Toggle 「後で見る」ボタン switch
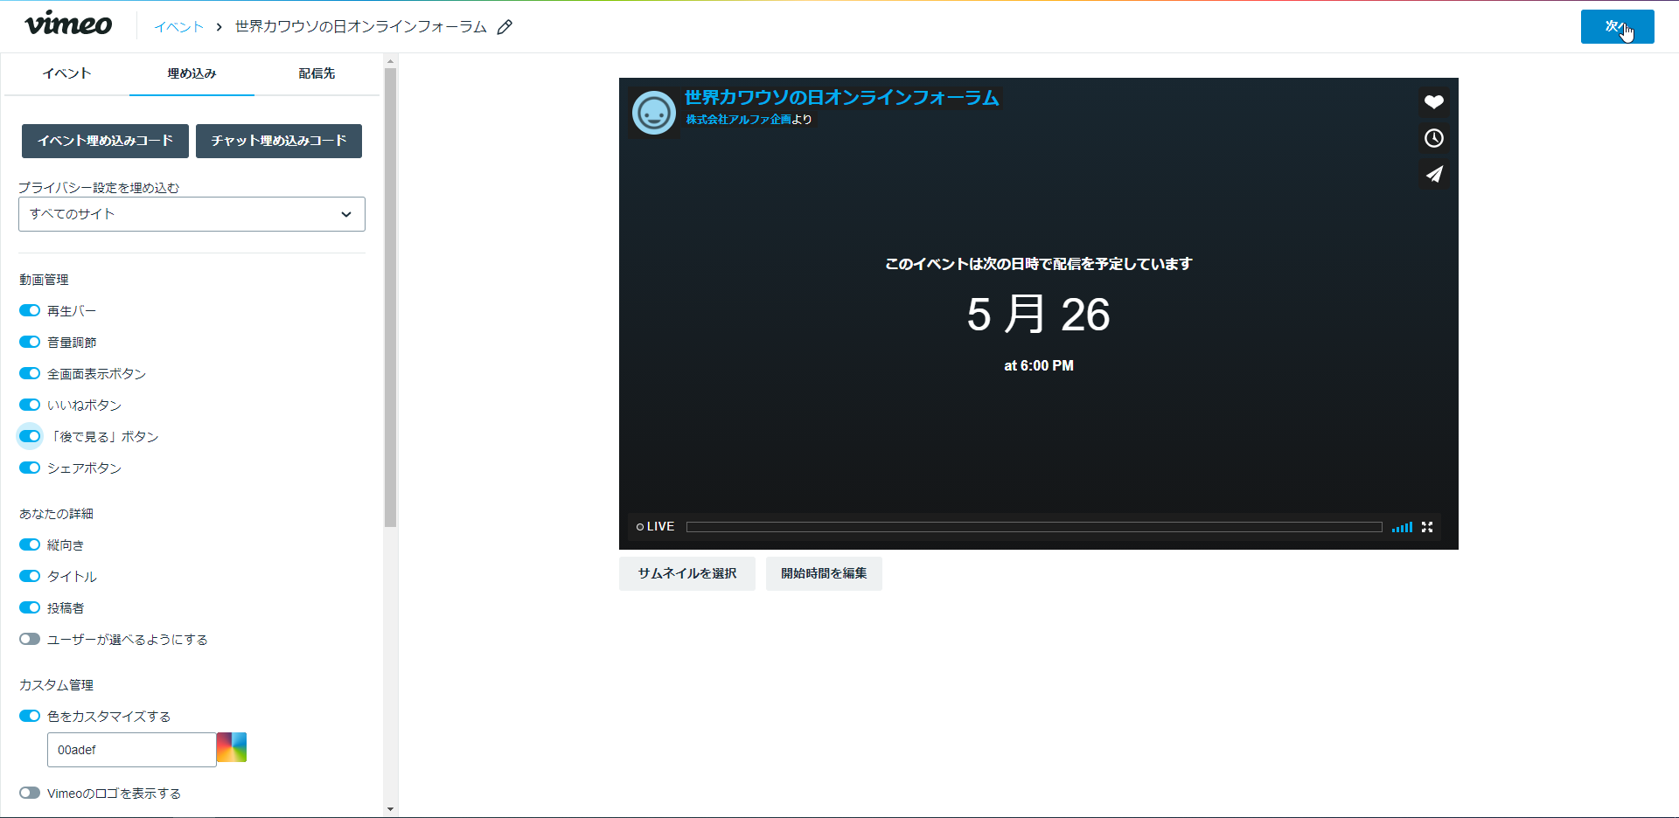Image resolution: width=1679 pixels, height=818 pixels. tap(30, 436)
